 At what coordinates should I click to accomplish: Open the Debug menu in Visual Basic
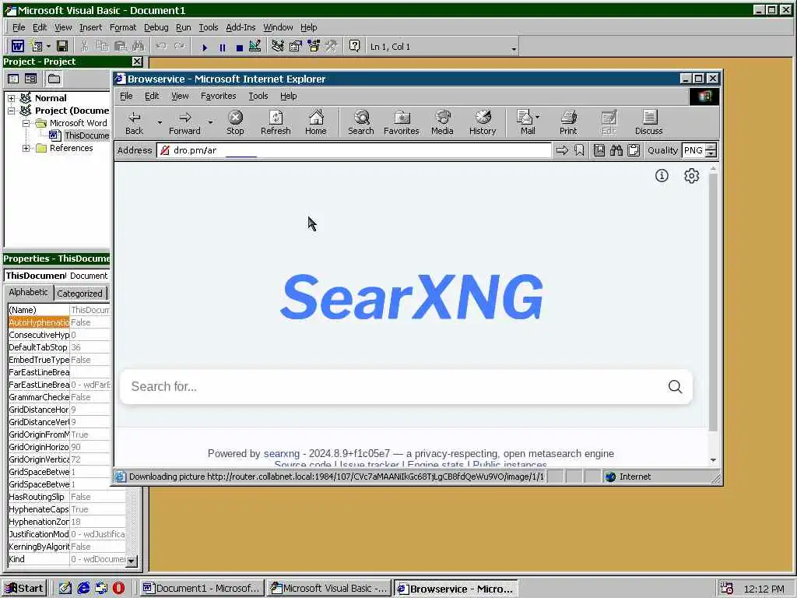156,27
